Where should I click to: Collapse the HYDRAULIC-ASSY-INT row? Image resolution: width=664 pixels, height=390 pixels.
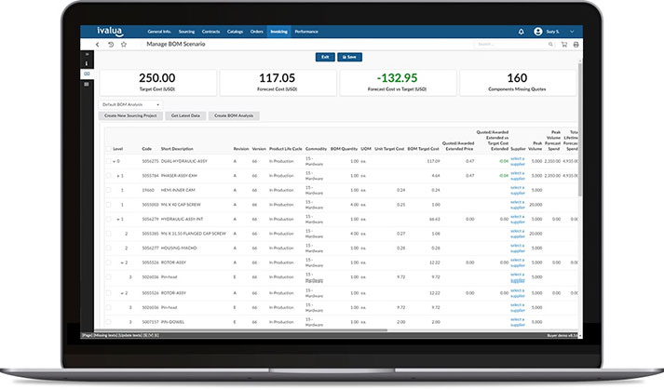tap(118, 220)
